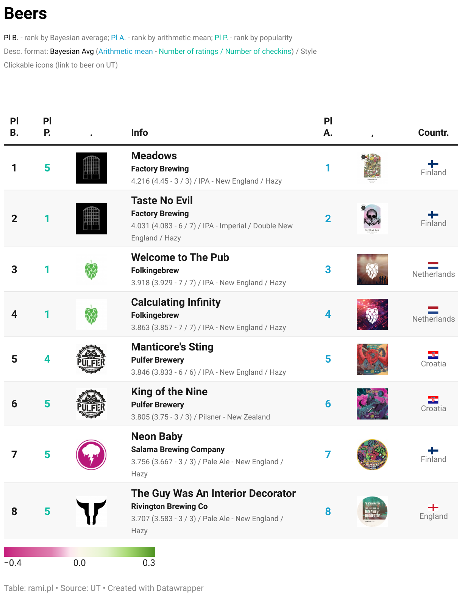
Task: Click Salama Brewing Company storm cloud logo
Action: click(x=91, y=455)
